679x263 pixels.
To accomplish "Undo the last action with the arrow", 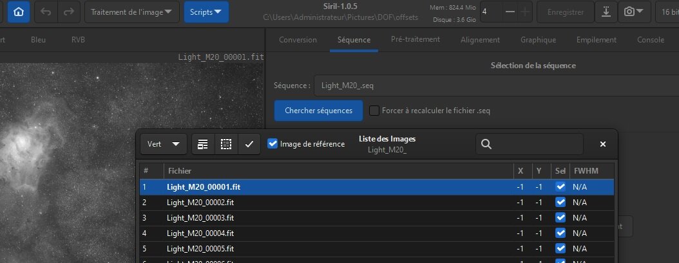I will 46,12.
